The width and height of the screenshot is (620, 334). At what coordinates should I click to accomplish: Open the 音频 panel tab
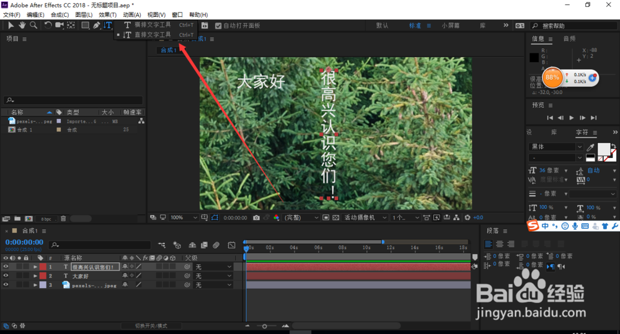pyautogui.click(x=569, y=39)
